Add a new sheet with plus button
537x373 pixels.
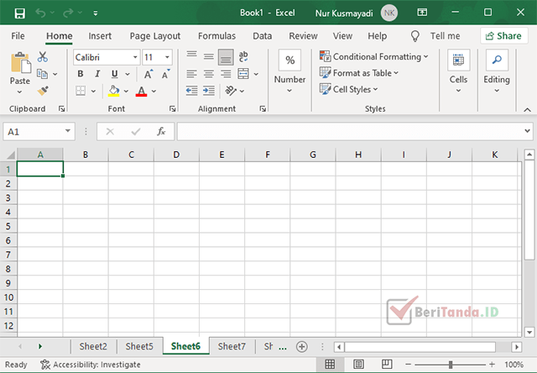pos(302,347)
